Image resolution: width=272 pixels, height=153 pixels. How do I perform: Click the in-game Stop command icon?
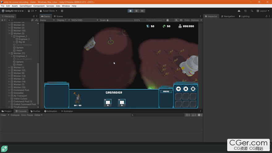pos(186,89)
